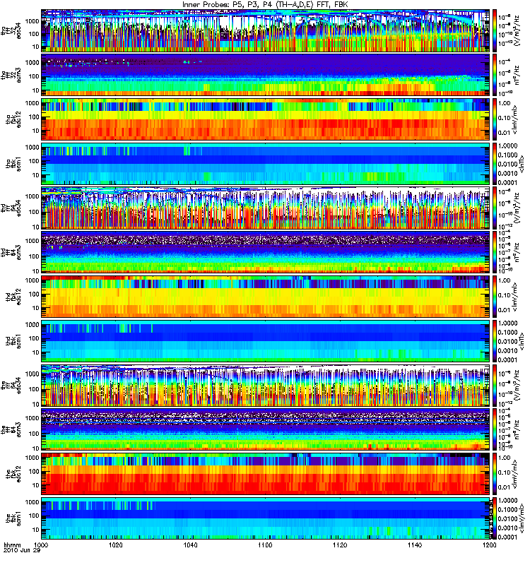Select the tha fff 32 edc34 spectrogram panel
This screenshot has width=530, height=565.
pyautogui.click(x=266, y=30)
